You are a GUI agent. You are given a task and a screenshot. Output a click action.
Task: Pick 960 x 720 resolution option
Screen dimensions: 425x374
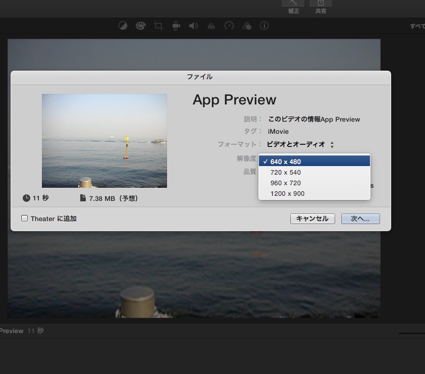[x=314, y=183]
